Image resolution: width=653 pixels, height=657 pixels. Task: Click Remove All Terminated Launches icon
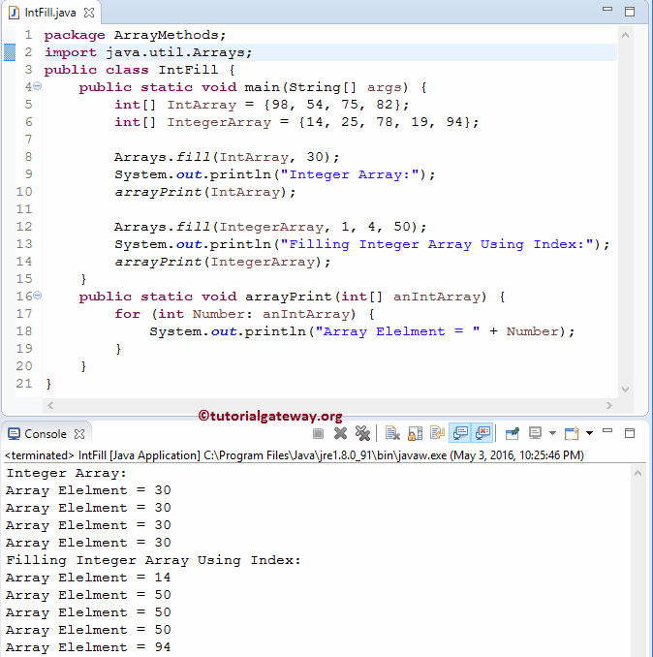coord(362,433)
